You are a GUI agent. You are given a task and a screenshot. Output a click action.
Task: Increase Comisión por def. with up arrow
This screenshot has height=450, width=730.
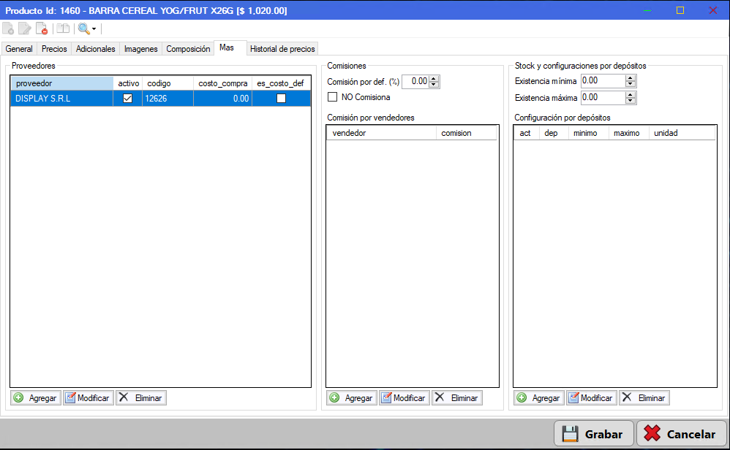tap(434, 79)
